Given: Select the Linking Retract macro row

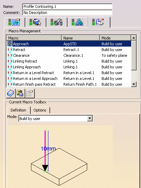Looking at the screenshot, I should pyautogui.click(x=69, y=61).
